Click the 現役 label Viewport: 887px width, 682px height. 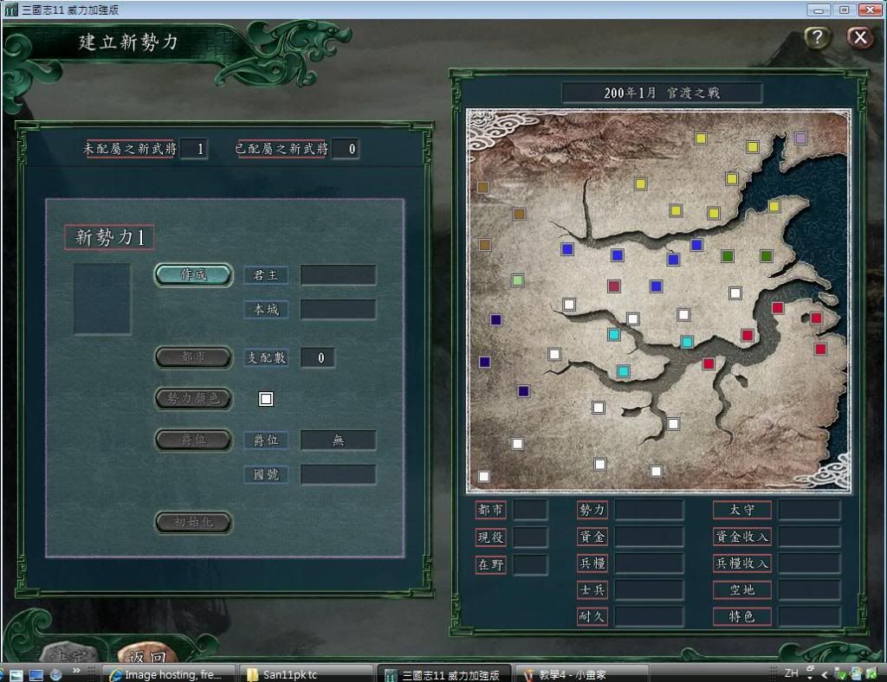490,537
